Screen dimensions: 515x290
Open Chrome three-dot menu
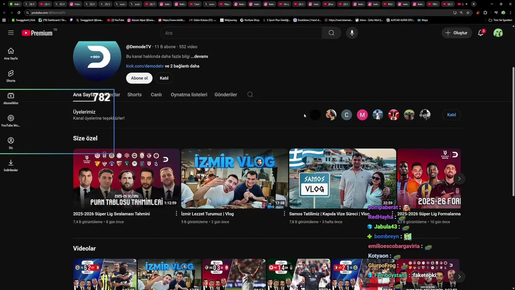tap(510, 12)
